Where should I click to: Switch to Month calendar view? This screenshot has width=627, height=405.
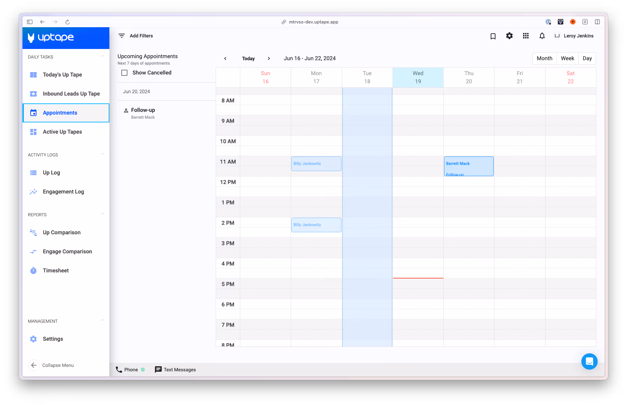544,58
